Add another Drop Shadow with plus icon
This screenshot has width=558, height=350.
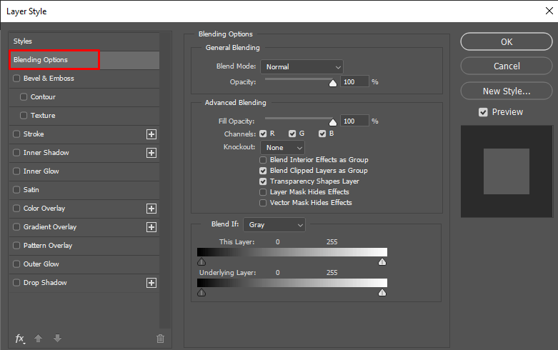[x=151, y=283]
